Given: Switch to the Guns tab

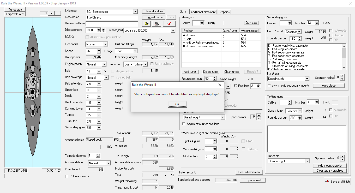Looking at the screenshot, I should coord(183,11).
